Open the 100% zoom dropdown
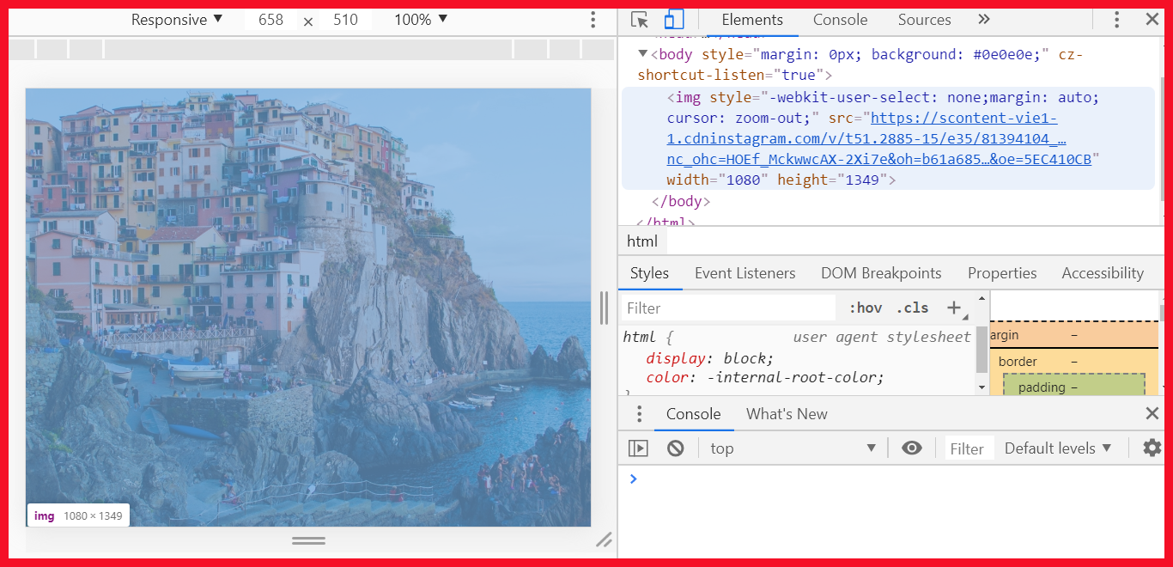This screenshot has width=1173, height=567. [x=421, y=20]
